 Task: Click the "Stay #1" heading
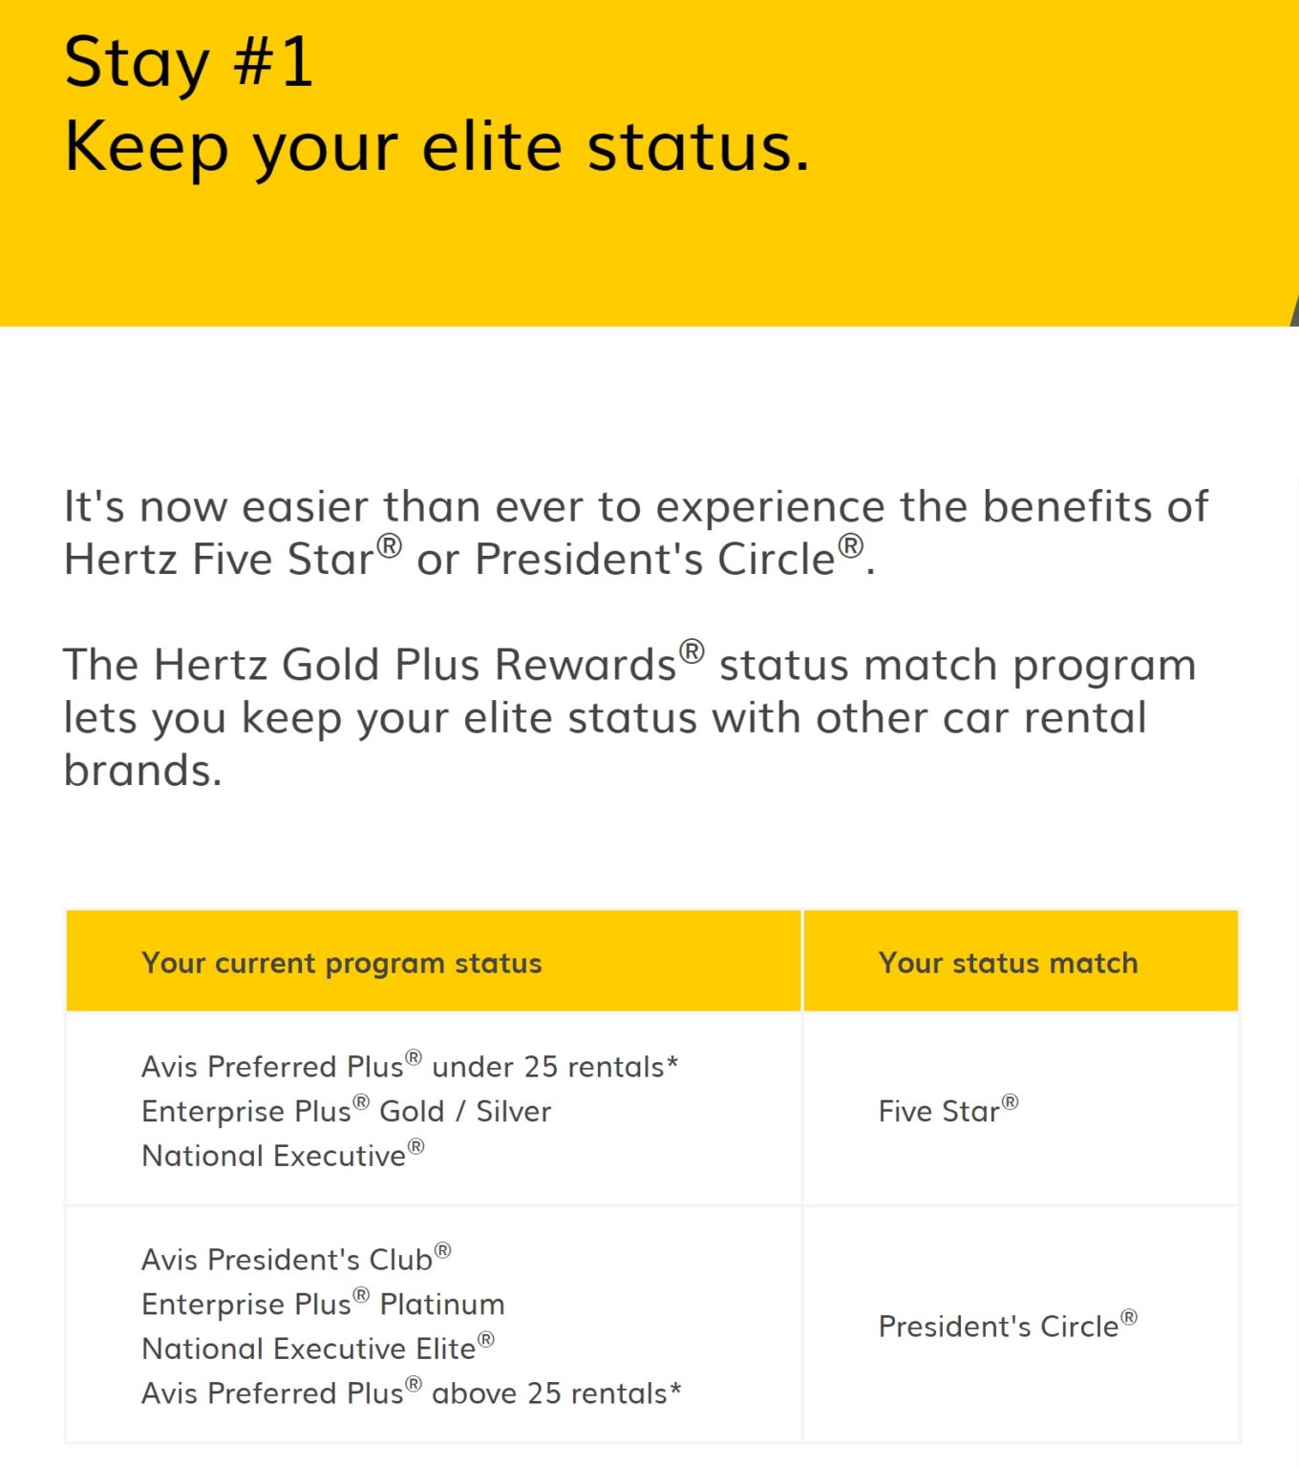pos(188,63)
